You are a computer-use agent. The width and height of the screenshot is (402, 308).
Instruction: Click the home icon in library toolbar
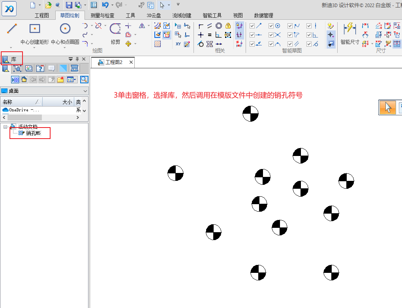24,79
